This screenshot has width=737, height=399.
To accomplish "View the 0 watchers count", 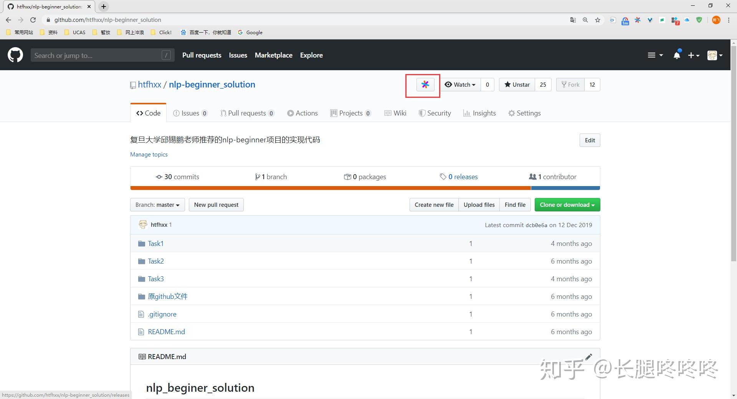I will pyautogui.click(x=487, y=84).
